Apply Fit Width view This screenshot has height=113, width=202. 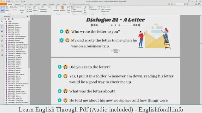[28, 9]
